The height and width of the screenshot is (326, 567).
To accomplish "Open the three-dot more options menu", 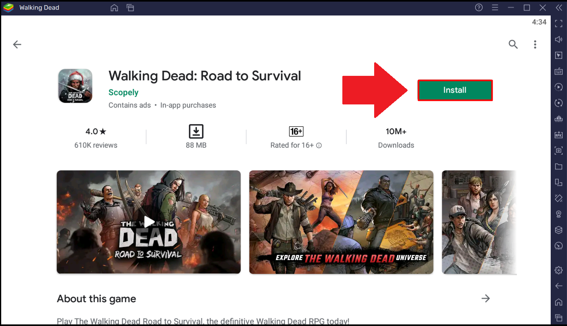I will [x=535, y=44].
